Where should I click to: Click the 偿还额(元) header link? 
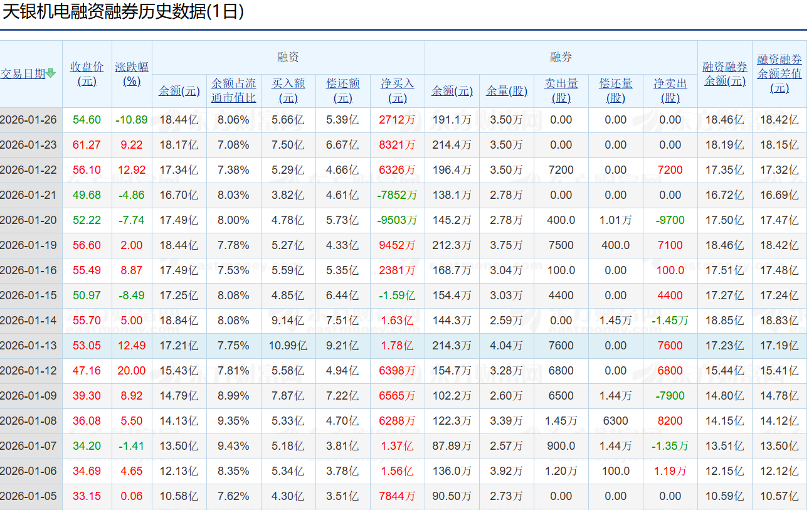(342, 90)
